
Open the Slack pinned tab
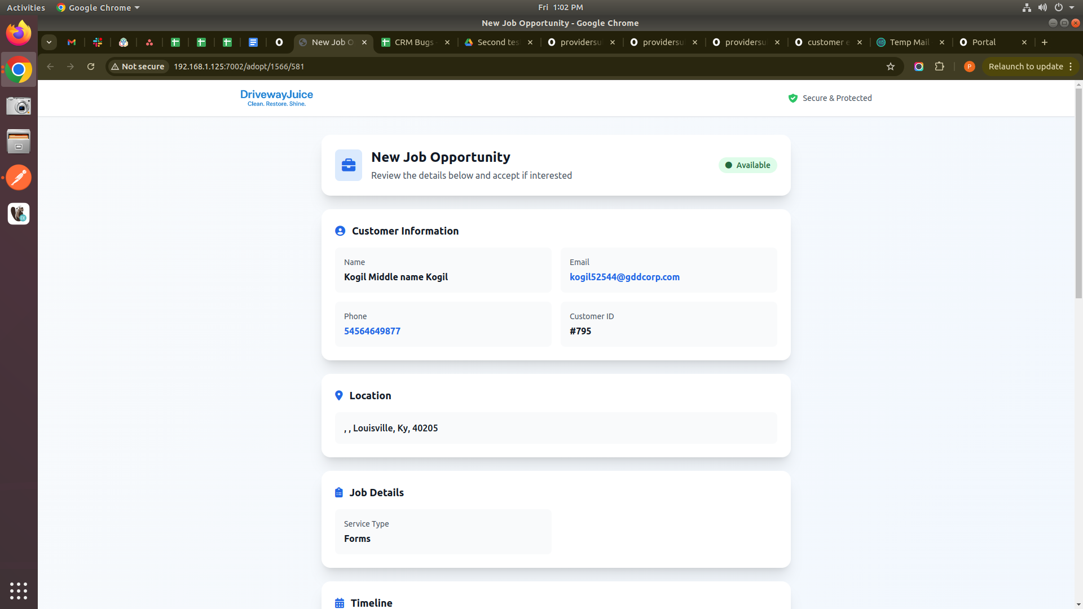(98, 42)
